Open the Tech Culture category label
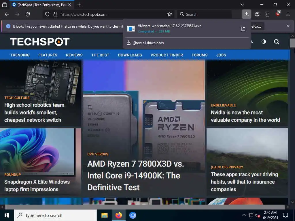This screenshot has height=221, width=295. pyautogui.click(x=17, y=98)
